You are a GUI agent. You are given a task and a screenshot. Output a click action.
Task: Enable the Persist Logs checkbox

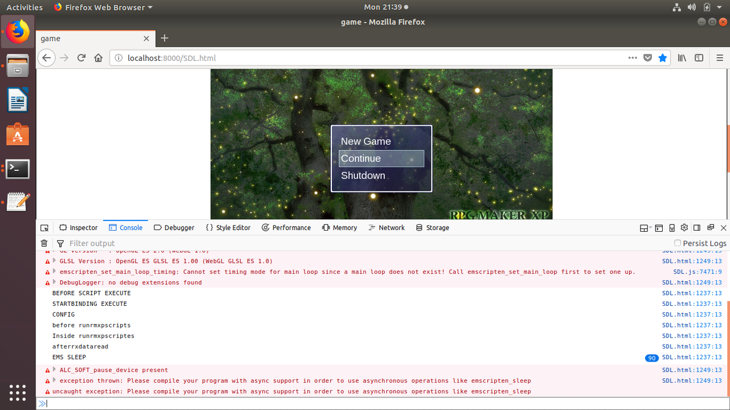point(678,243)
